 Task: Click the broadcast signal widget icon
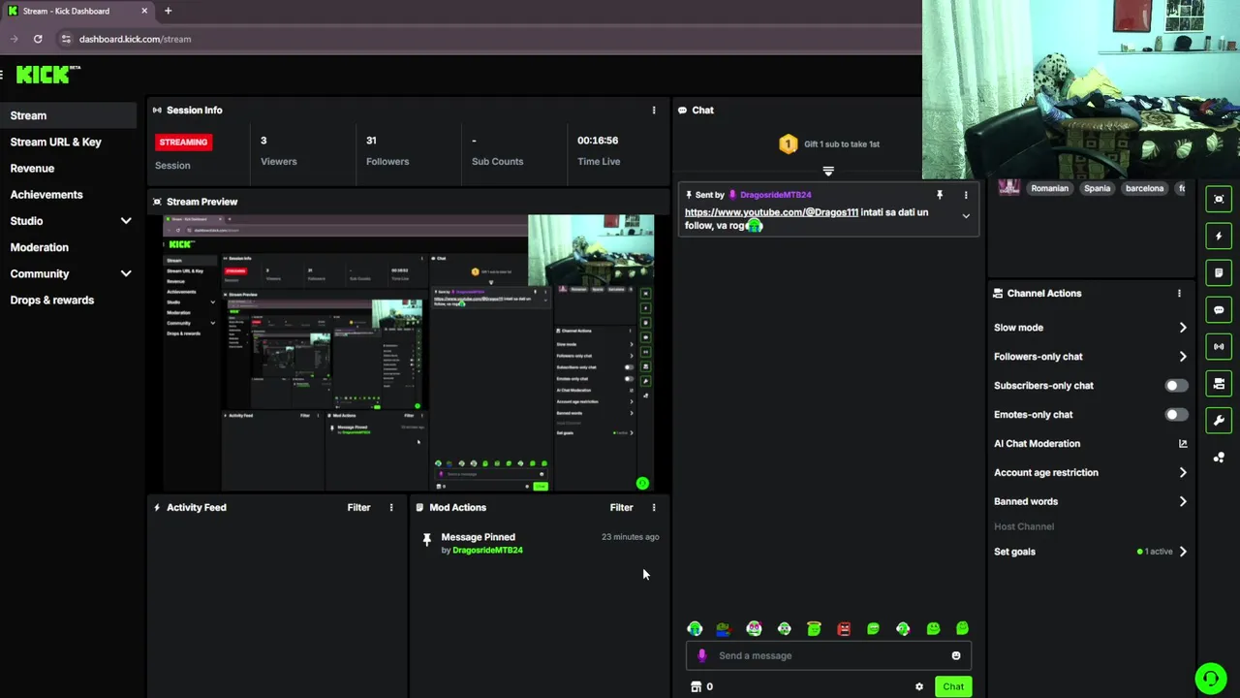click(1219, 346)
